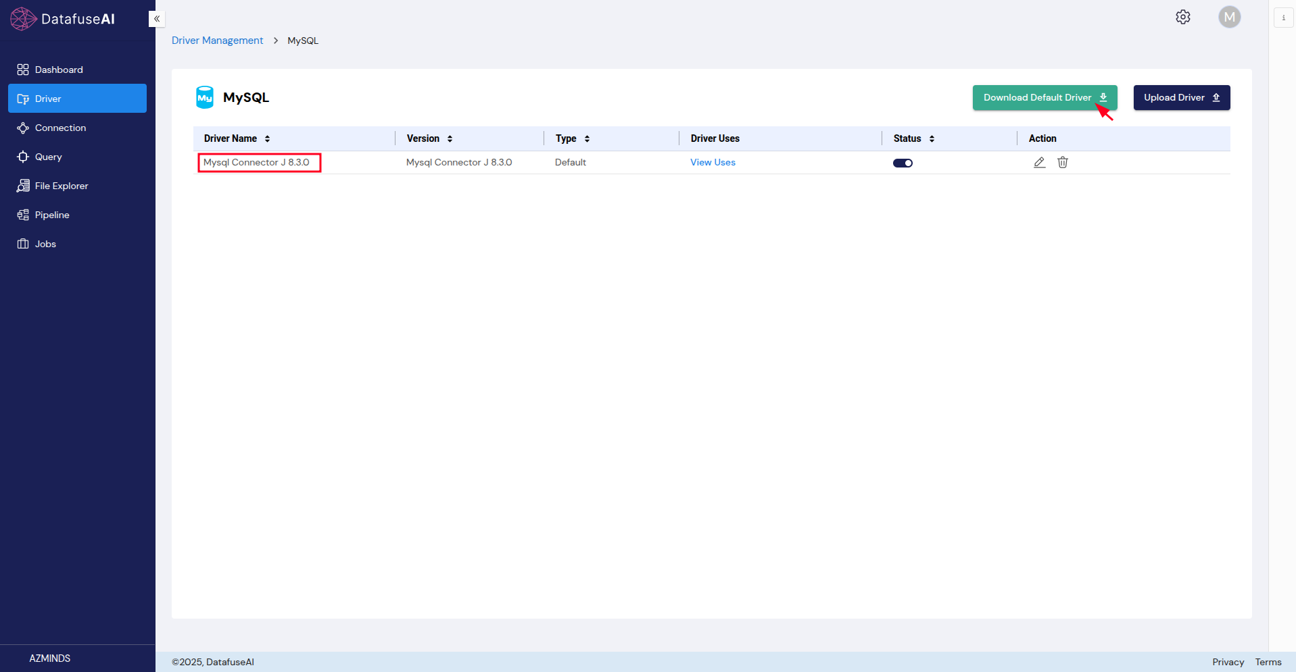Image resolution: width=1296 pixels, height=672 pixels.
Task: Go to Connection in the sidebar
Action: point(60,128)
